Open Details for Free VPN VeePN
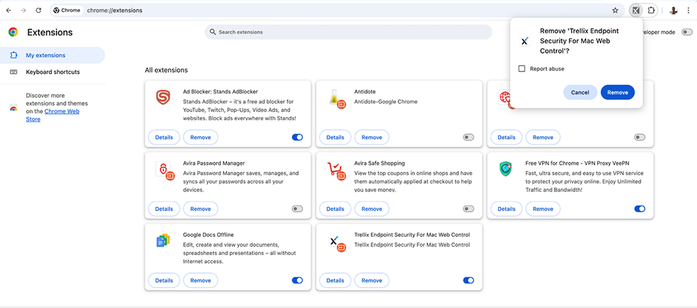697x308 pixels. coord(507,209)
